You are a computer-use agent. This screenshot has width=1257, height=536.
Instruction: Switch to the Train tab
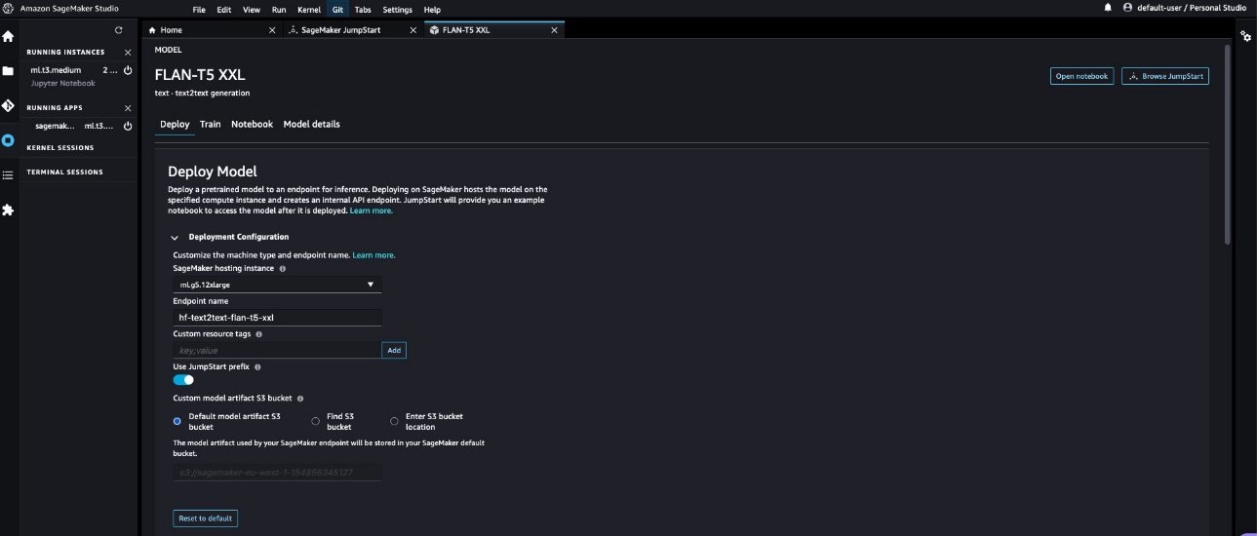tap(210, 125)
